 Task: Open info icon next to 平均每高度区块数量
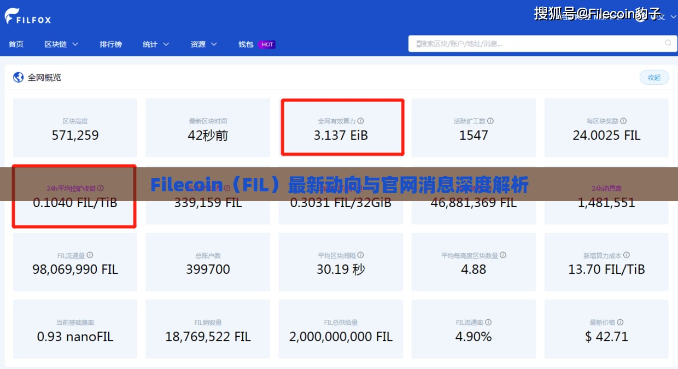pyautogui.click(x=503, y=255)
